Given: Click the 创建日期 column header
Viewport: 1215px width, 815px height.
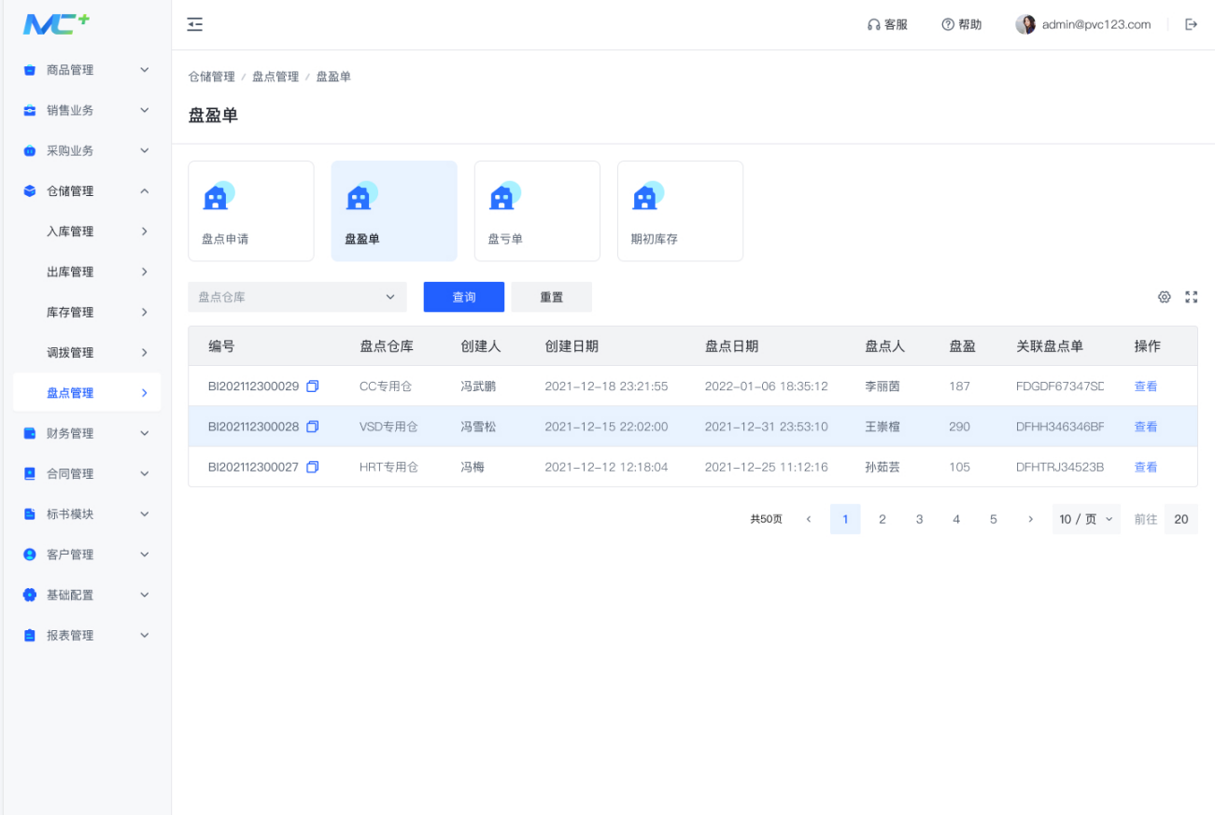Looking at the screenshot, I should [572, 346].
